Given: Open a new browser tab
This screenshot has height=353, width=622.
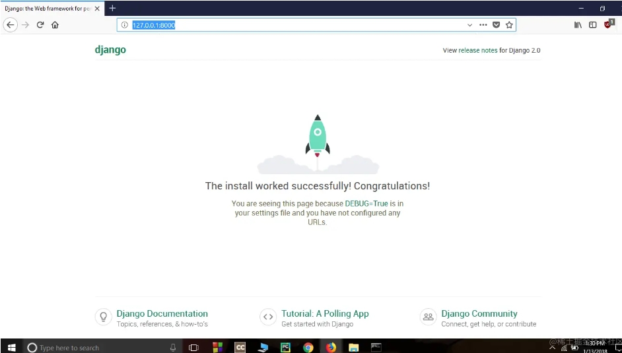Looking at the screenshot, I should [112, 8].
